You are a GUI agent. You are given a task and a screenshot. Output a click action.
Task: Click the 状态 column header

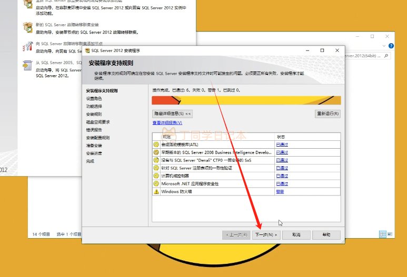pos(307,137)
